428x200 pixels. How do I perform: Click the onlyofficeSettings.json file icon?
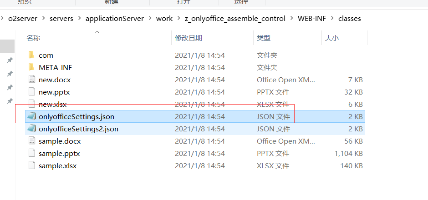[31, 116]
